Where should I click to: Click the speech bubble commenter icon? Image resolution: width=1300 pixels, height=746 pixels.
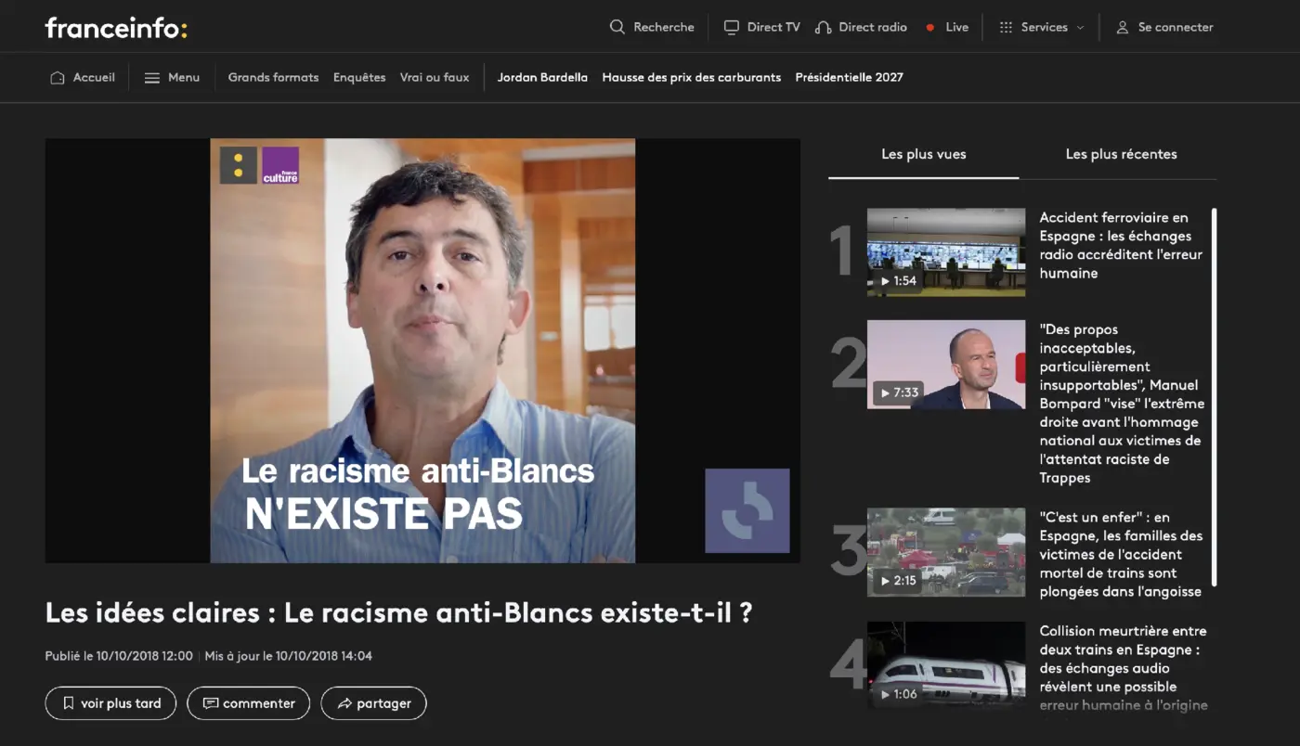coord(211,703)
